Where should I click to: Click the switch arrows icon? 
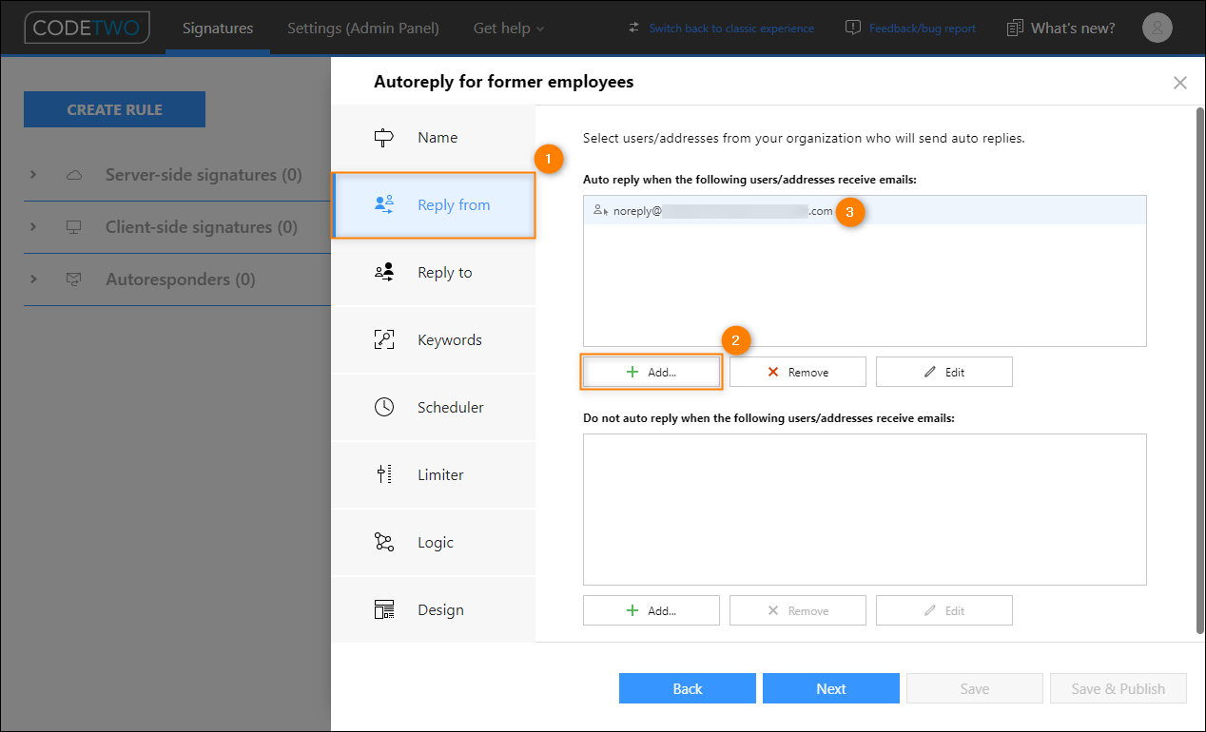[633, 29]
